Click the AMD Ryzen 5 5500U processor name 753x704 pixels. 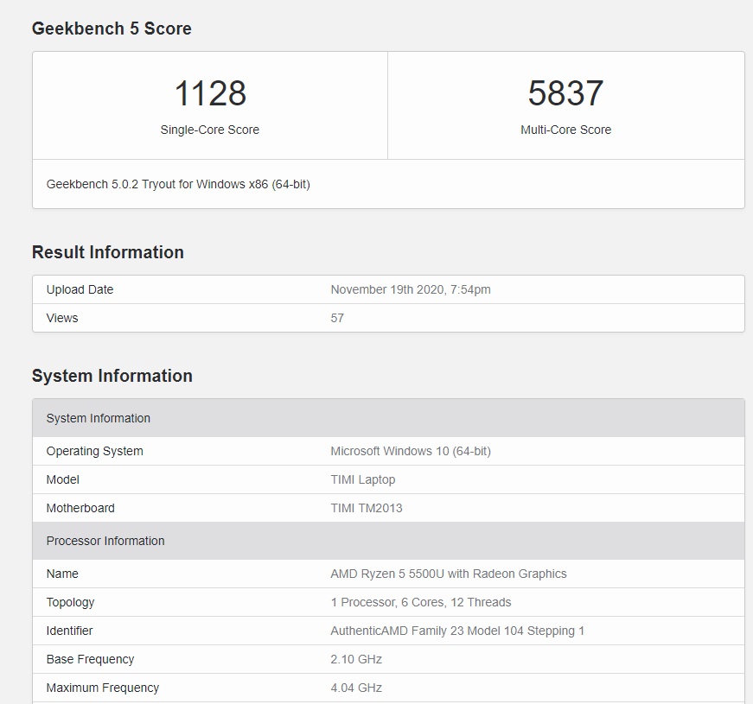(449, 574)
